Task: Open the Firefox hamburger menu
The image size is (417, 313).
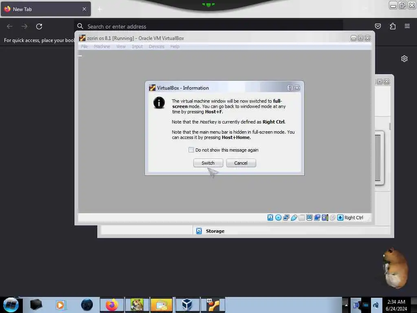Action: (x=407, y=26)
